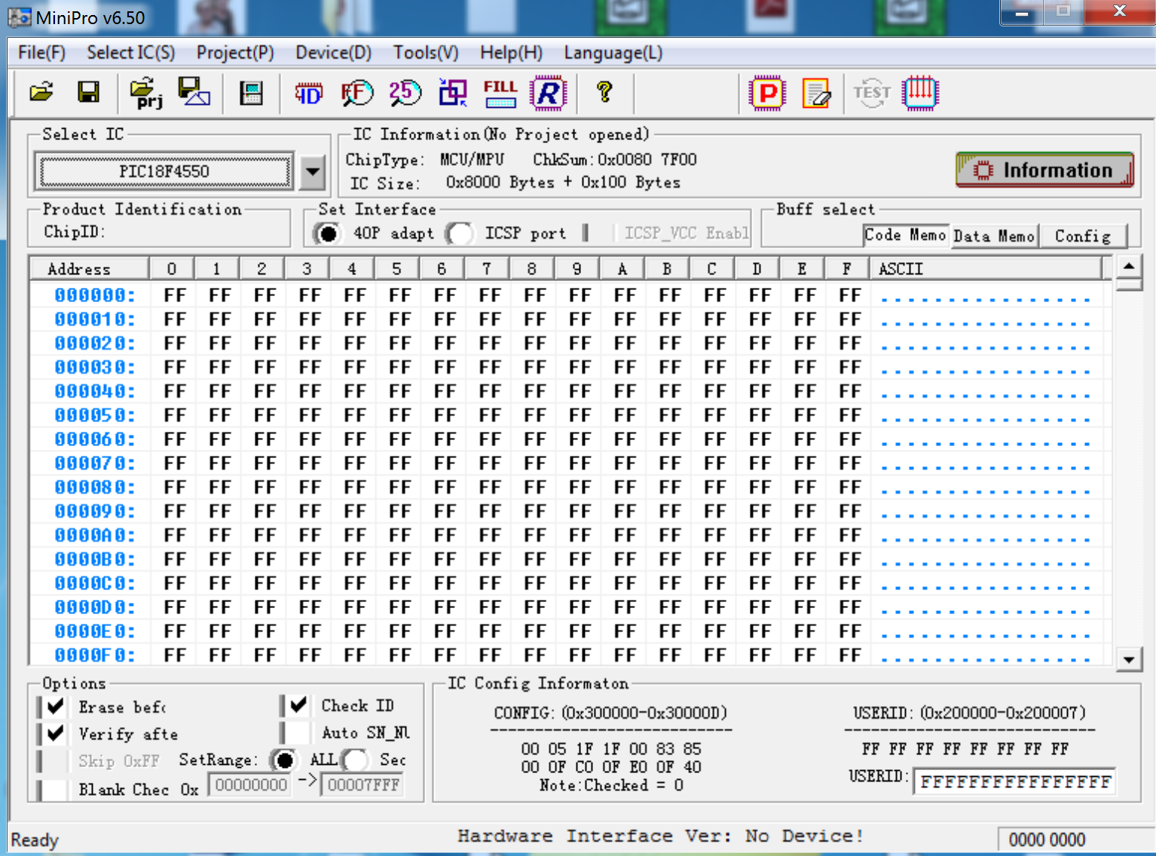Viewport: 1156px width, 856px height.
Task: Click the red chip pins toolbar icon
Action: (920, 93)
